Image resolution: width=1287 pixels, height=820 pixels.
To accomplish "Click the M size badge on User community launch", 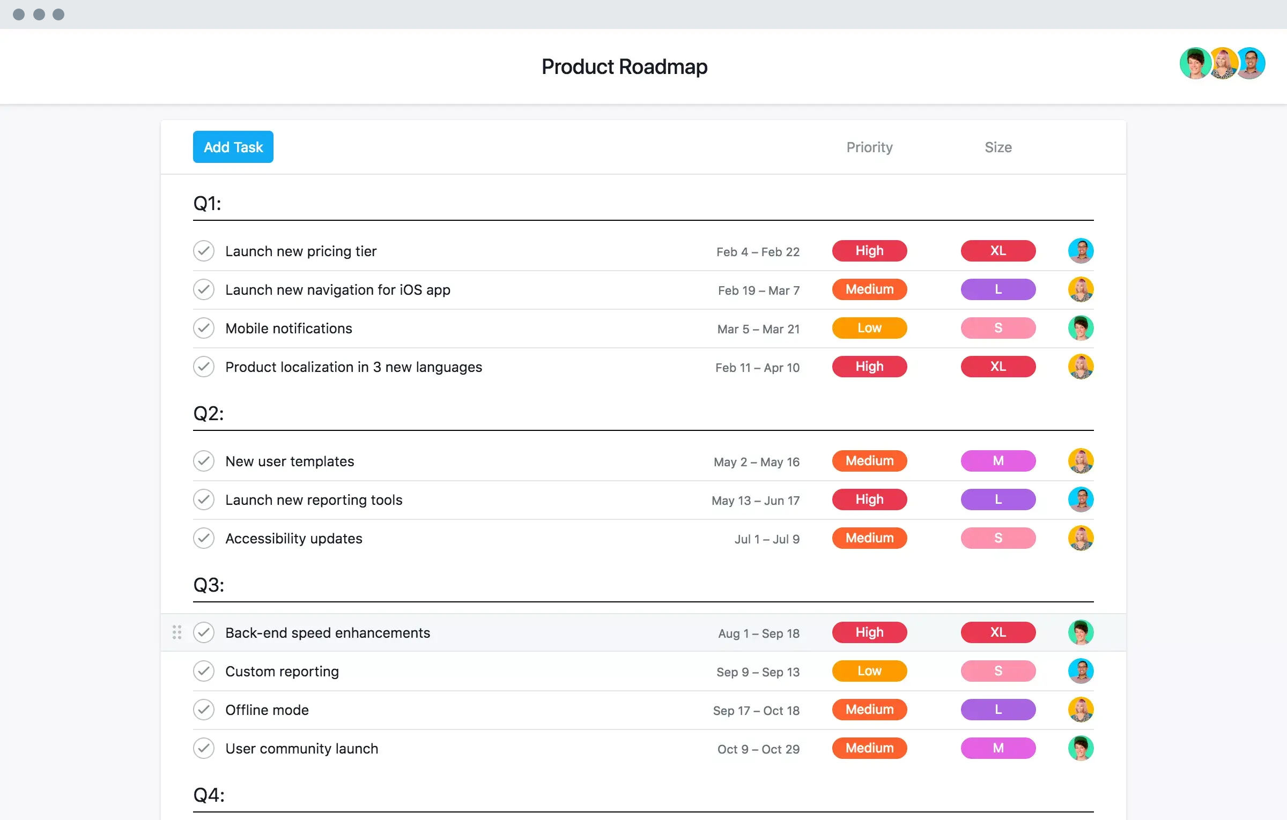I will (x=997, y=748).
